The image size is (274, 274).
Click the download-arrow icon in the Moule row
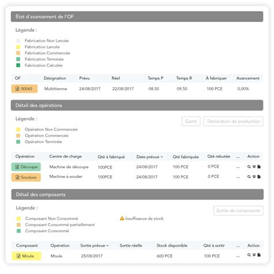254,255
